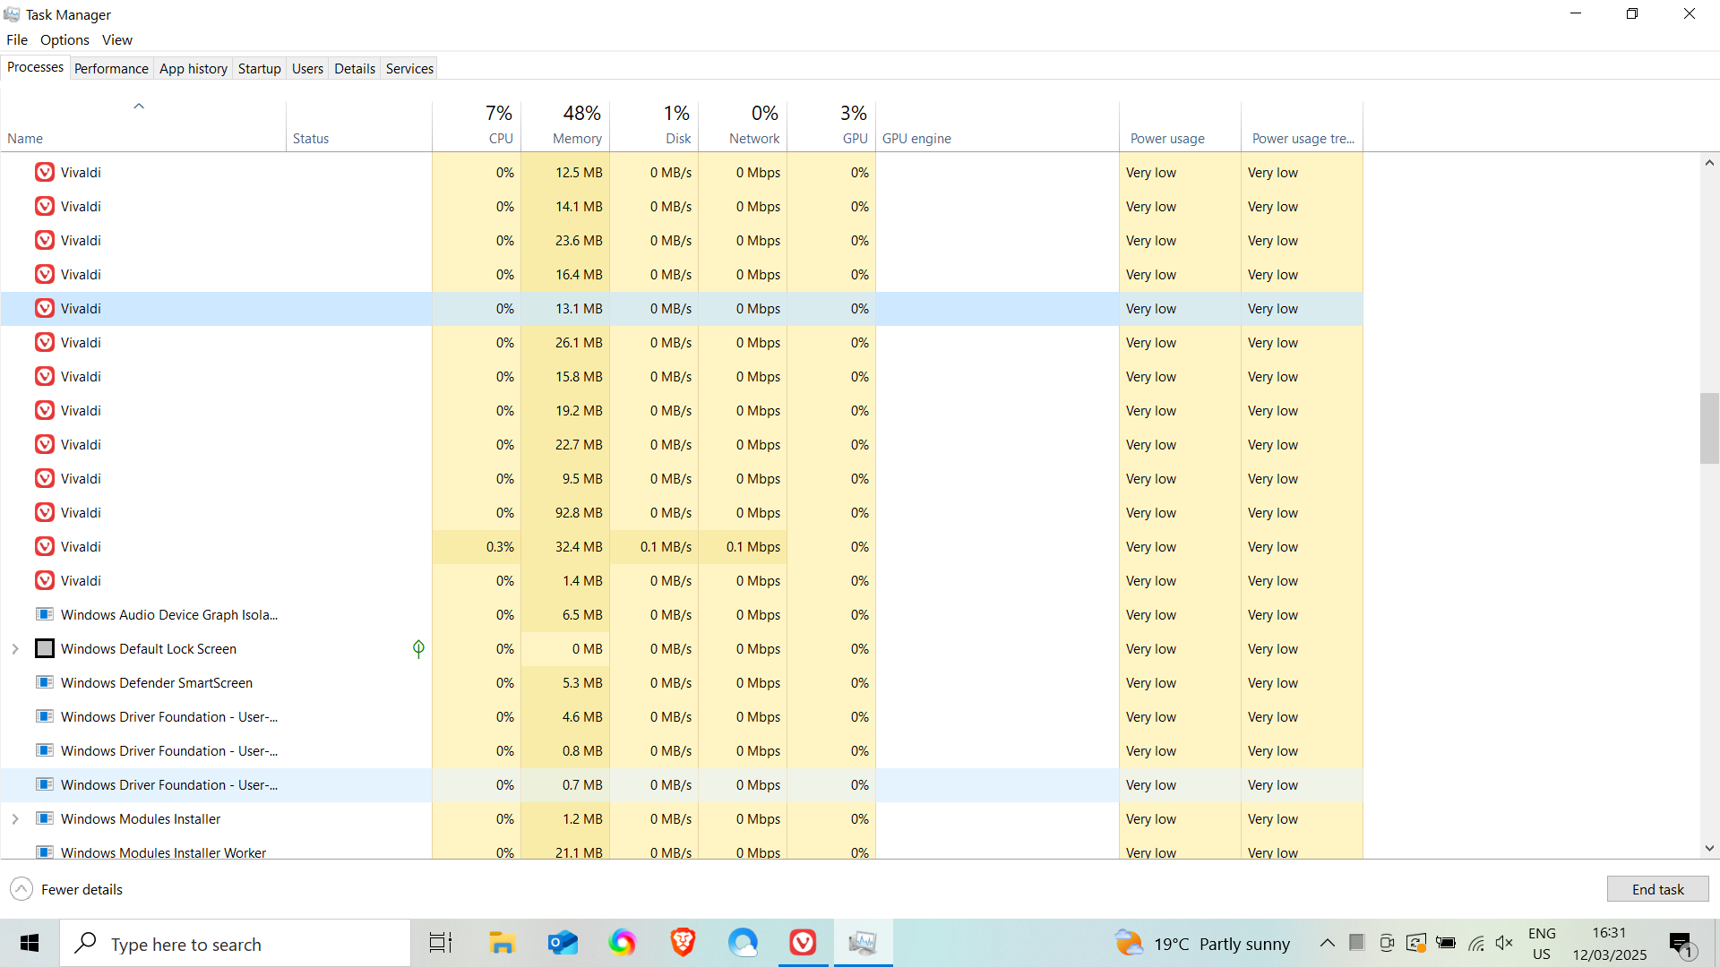The width and height of the screenshot is (1720, 967).
Task: Open the File menu
Action: click(x=17, y=39)
